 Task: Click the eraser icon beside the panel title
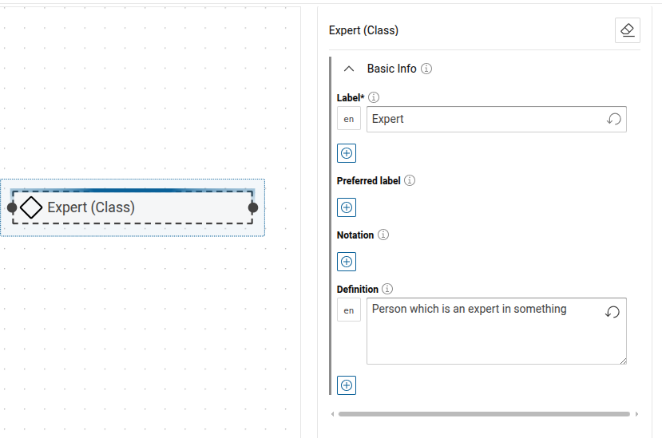pos(627,30)
